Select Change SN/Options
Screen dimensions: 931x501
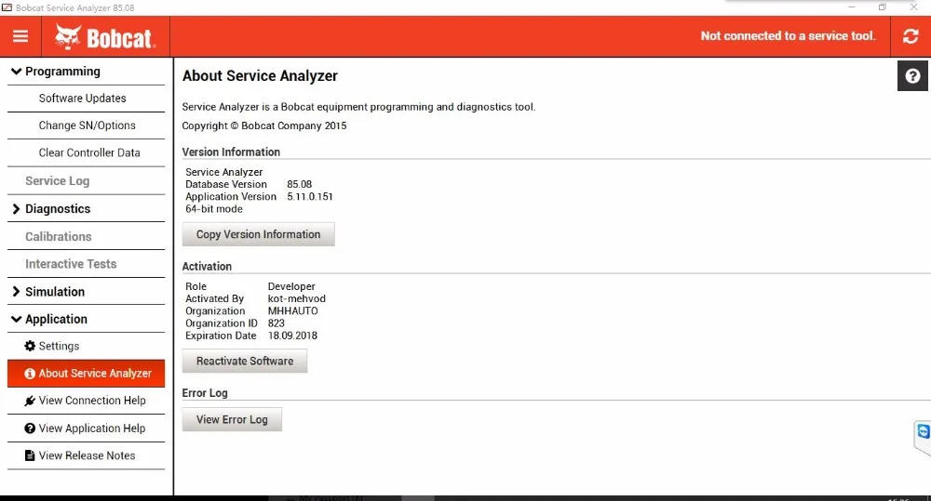(86, 125)
